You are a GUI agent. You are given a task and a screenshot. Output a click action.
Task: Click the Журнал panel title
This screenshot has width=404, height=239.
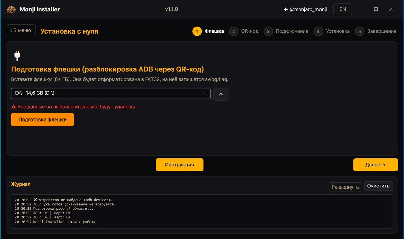click(x=21, y=184)
